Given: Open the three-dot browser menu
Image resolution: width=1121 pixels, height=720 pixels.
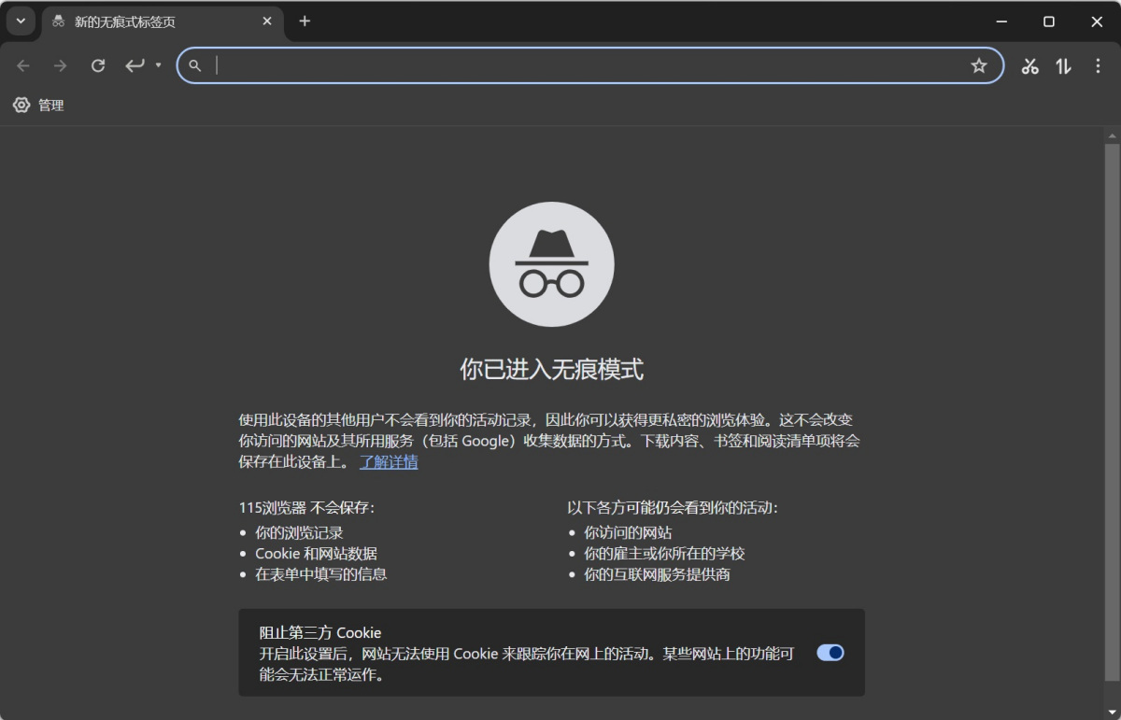Looking at the screenshot, I should pos(1098,65).
